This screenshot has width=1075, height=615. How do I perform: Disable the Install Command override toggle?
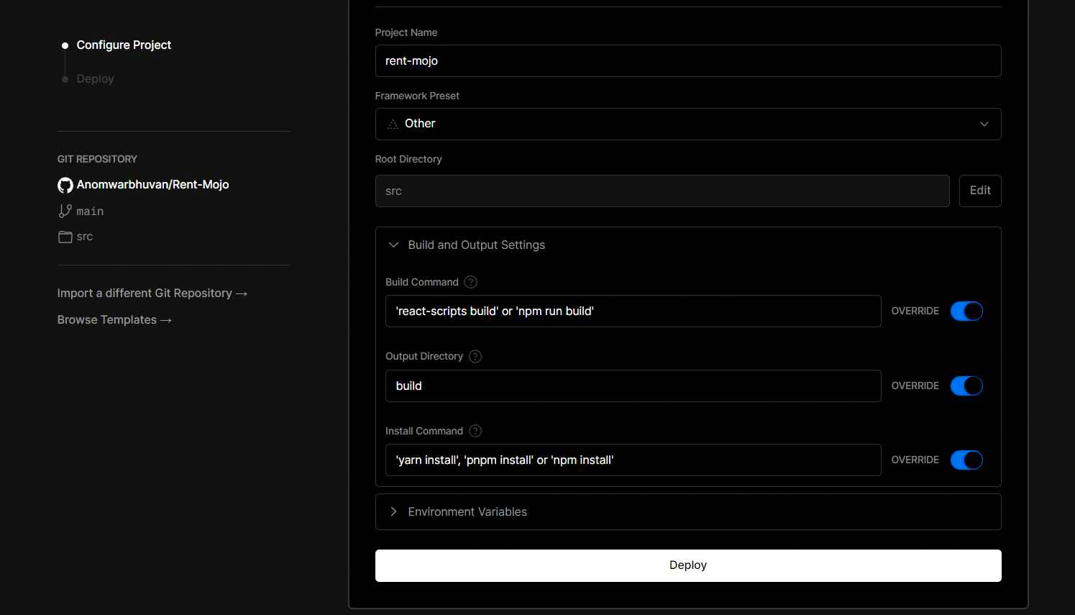[966, 460]
